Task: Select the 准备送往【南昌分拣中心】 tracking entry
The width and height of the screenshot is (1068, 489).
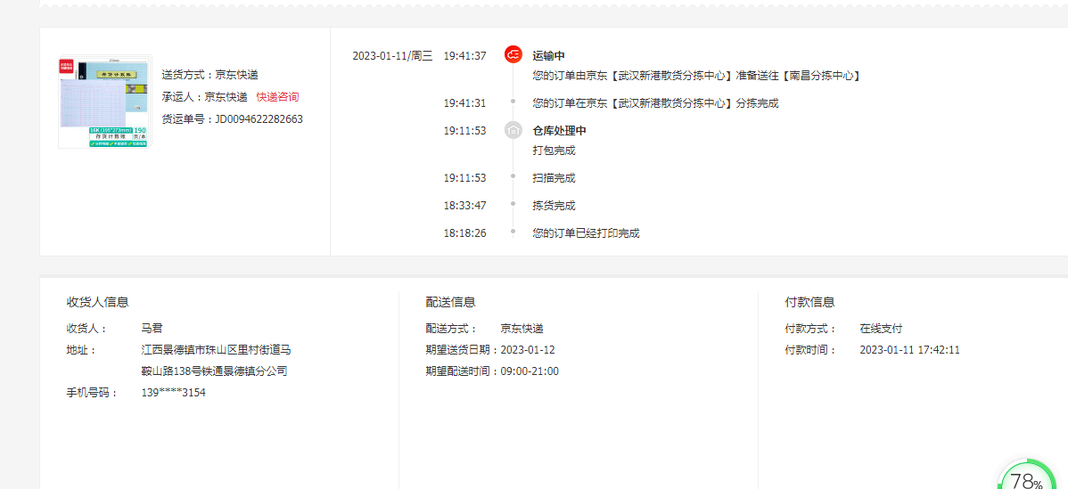Action: (x=697, y=76)
